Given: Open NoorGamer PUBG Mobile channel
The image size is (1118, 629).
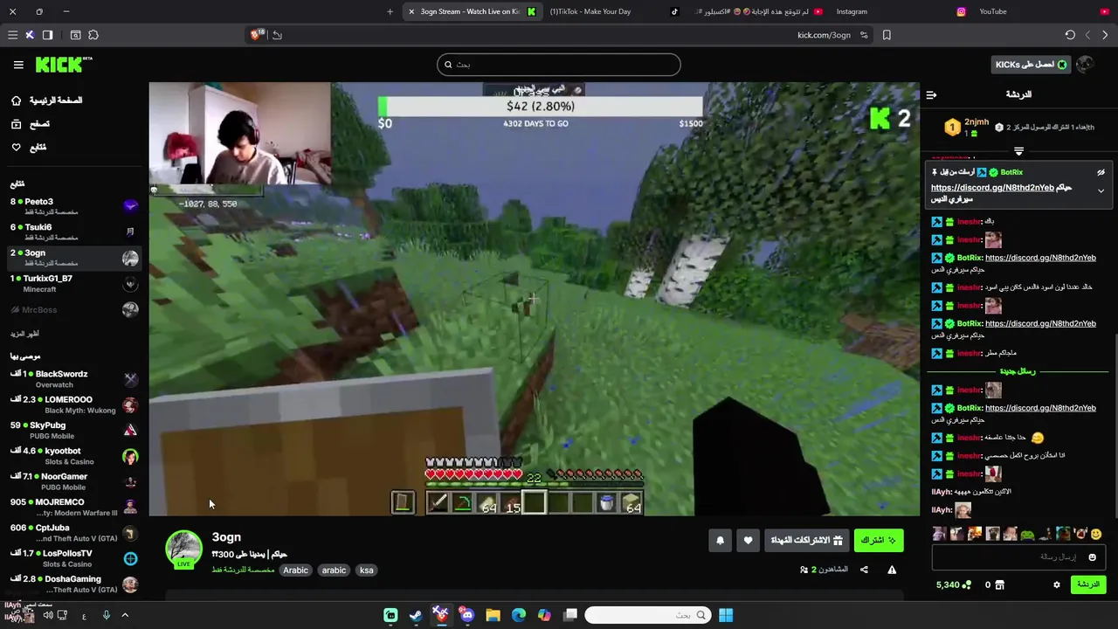Looking at the screenshot, I should click(x=73, y=481).
